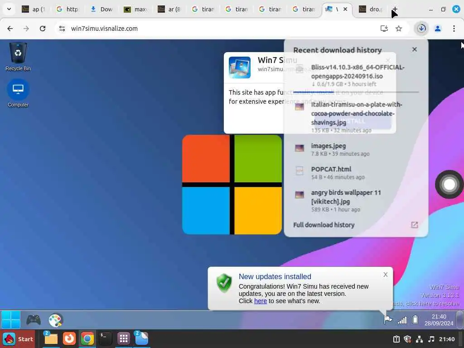Open the images.jpeg download entry

[356, 150]
